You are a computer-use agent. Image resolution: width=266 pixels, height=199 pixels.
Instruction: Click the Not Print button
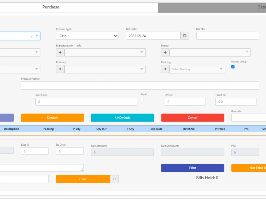coord(249,168)
